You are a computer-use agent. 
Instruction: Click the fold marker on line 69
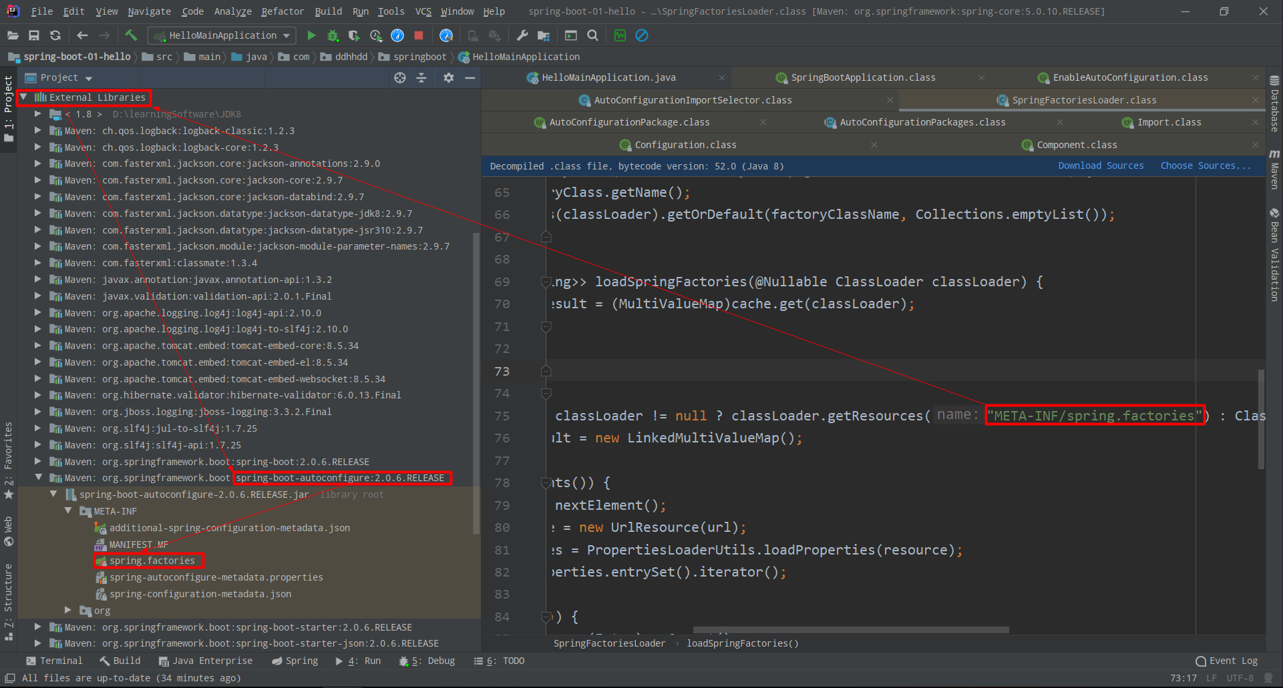[x=546, y=282]
